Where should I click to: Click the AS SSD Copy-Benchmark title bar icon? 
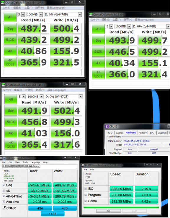click(x=83, y=165)
